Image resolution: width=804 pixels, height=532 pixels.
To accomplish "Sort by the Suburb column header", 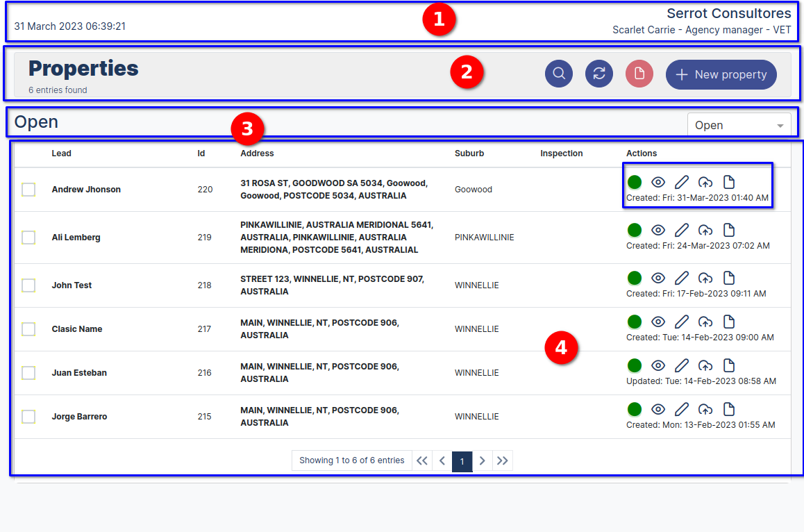I will point(469,153).
